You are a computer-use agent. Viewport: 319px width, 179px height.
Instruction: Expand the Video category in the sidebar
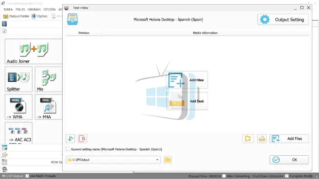tap(4, 24)
